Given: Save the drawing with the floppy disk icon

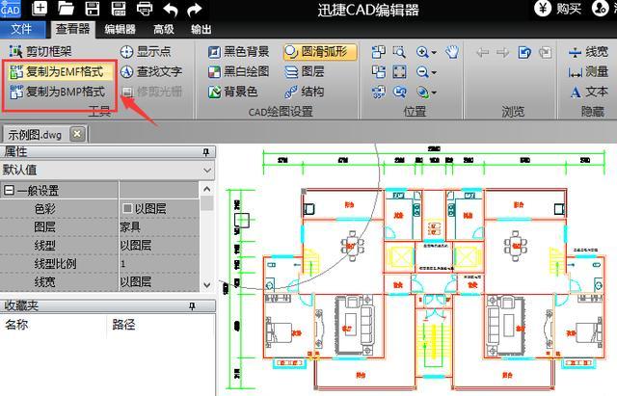Looking at the screenshot, I should [93, 9].
